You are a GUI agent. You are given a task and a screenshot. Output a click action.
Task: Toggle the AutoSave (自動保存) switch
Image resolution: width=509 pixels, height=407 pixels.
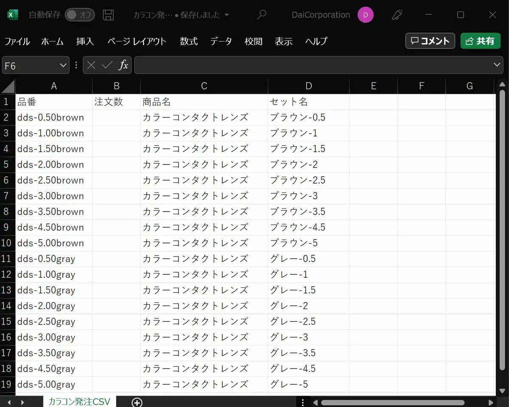80,15
